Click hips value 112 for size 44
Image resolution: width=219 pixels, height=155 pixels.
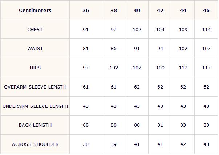(183, 68)
